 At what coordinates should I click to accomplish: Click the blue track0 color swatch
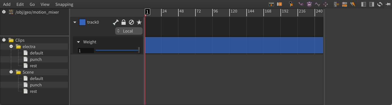point(82,22)
